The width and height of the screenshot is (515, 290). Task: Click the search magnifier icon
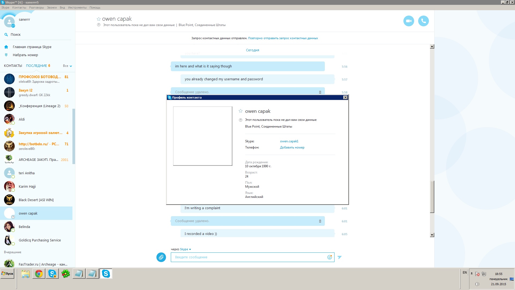pos(6,35)
